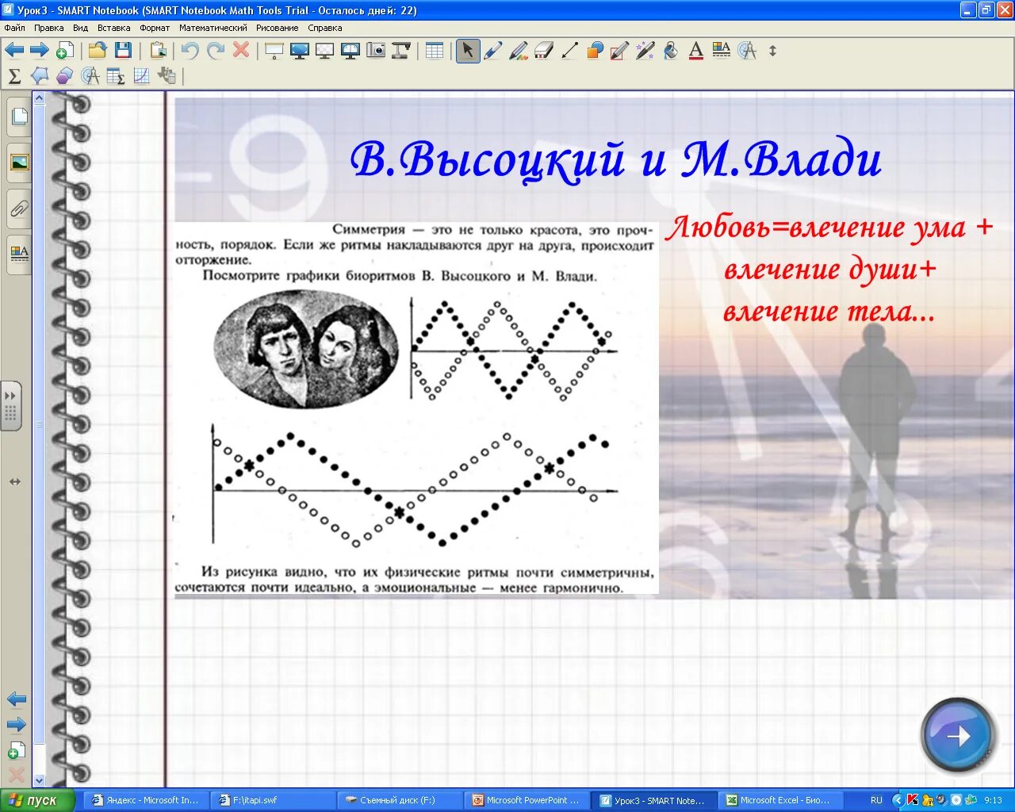Screen dimensions: 1015x812
Task: Pick the Creative Pen tool
Action: 519,51
